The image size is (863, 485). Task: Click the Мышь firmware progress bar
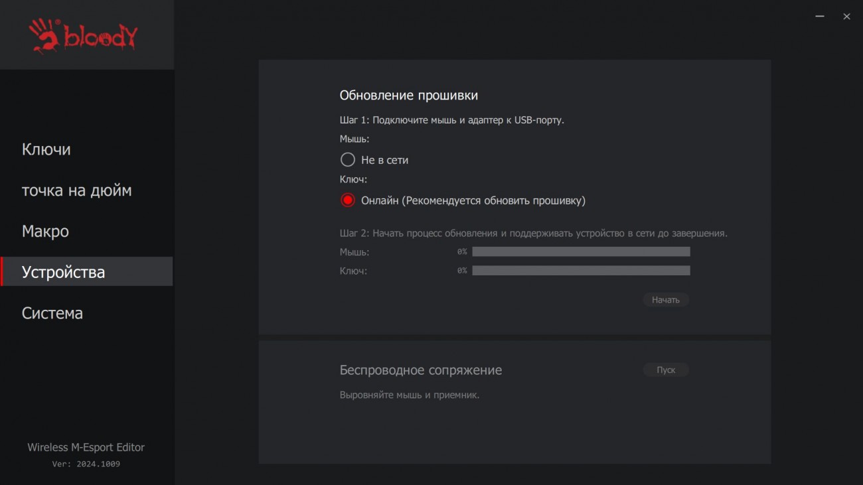pos(581,252)
